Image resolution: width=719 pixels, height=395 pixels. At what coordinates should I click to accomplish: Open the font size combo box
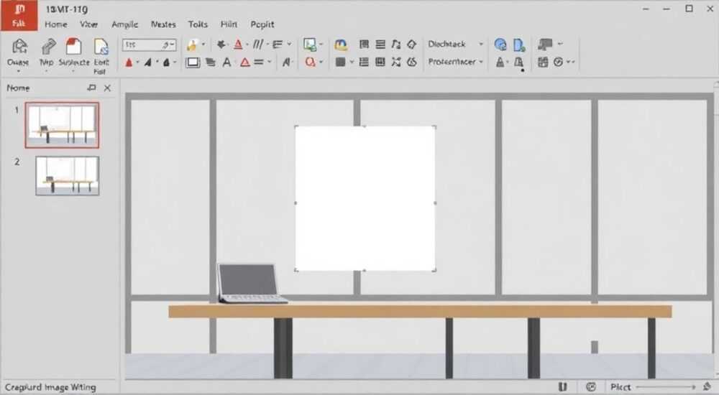coord(149,45)
